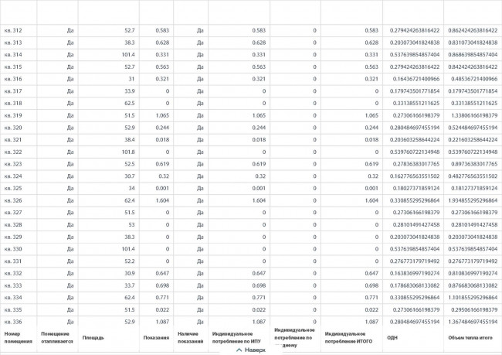Click Индивидуальное потребление по ИПУ header

tap(236, 338)
